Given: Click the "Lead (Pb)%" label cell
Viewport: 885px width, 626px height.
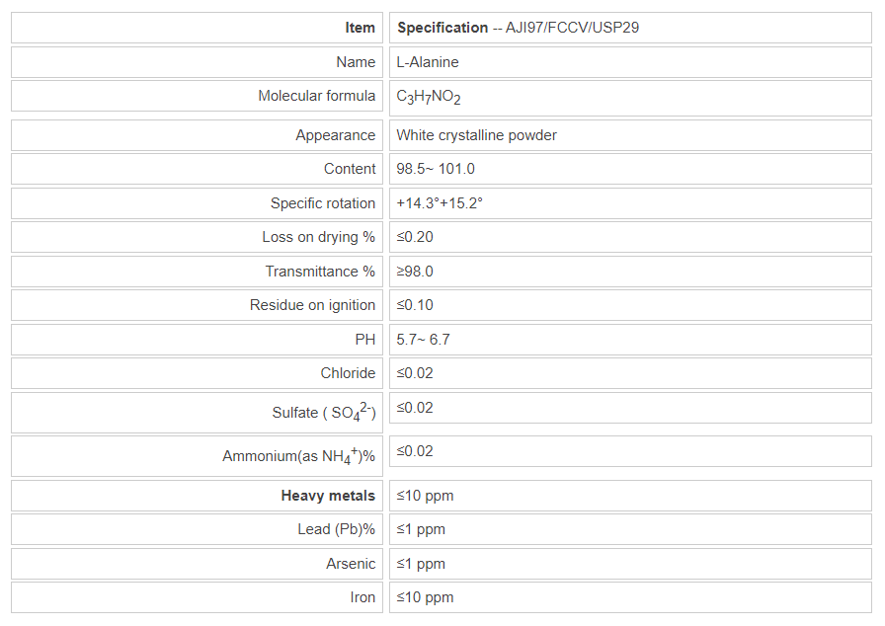Looking at the screenshot, I should [336, 529].
